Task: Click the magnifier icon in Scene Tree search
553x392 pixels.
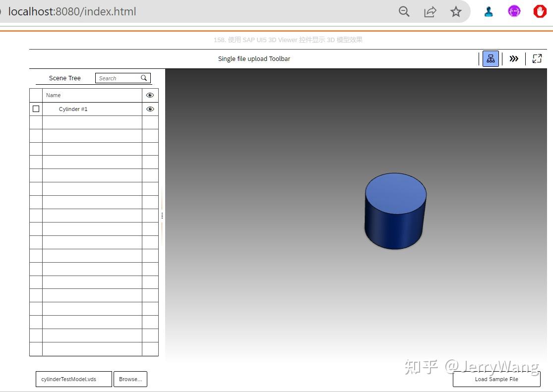Action: pos(144,78)
